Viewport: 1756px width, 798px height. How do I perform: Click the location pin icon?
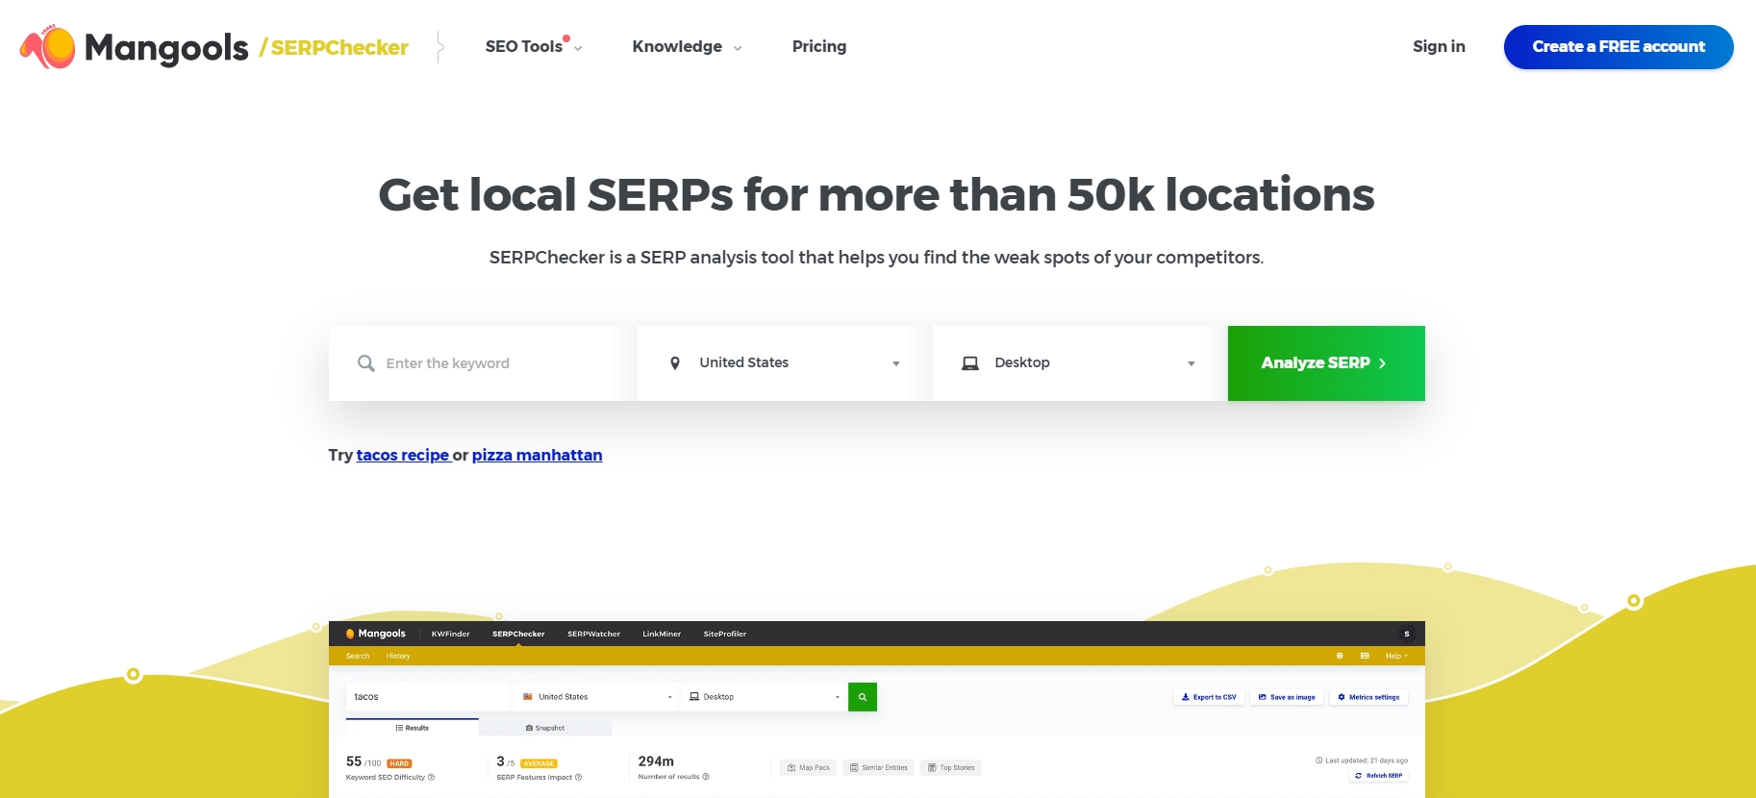pos(675,363)
